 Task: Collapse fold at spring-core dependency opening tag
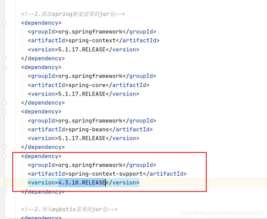pos(5,67)
